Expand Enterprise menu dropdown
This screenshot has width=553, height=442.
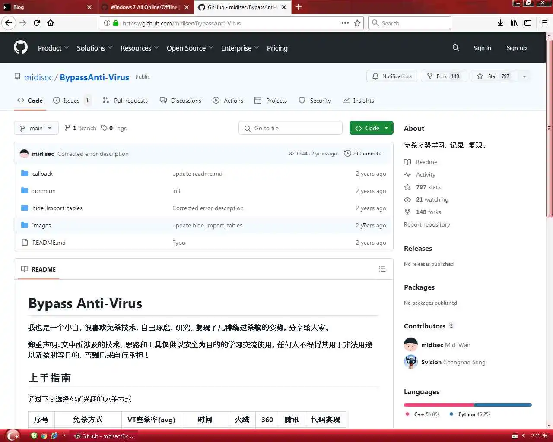(240, 48)
